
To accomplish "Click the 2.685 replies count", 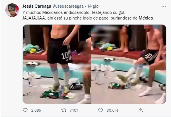I will tap(36, 110).
